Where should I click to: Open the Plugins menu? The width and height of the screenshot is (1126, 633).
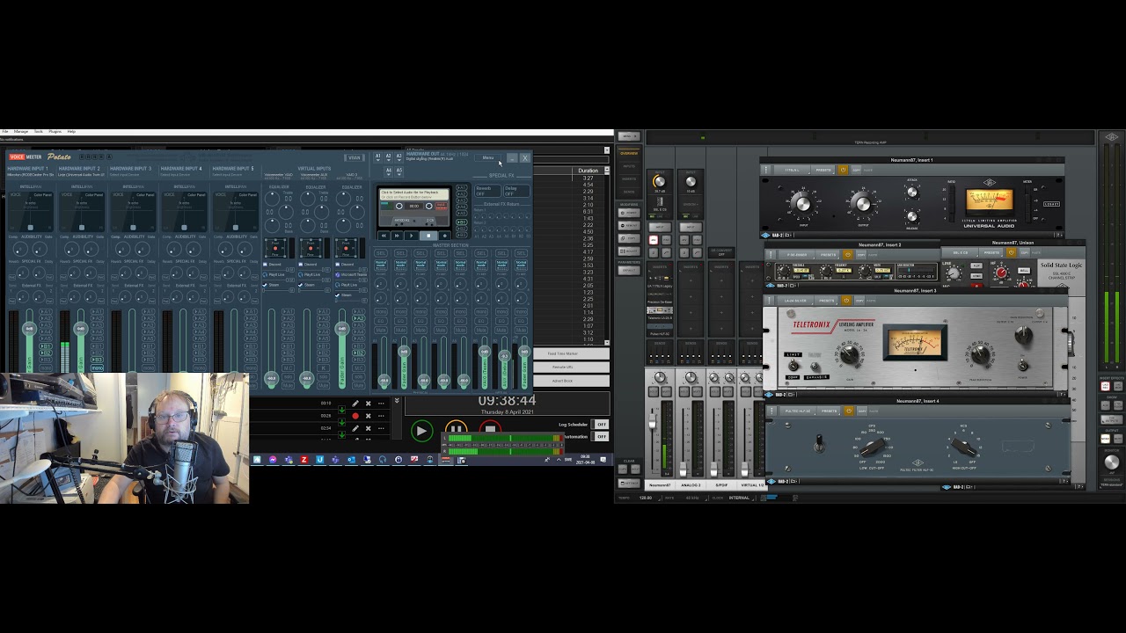[x=55, y=131]
